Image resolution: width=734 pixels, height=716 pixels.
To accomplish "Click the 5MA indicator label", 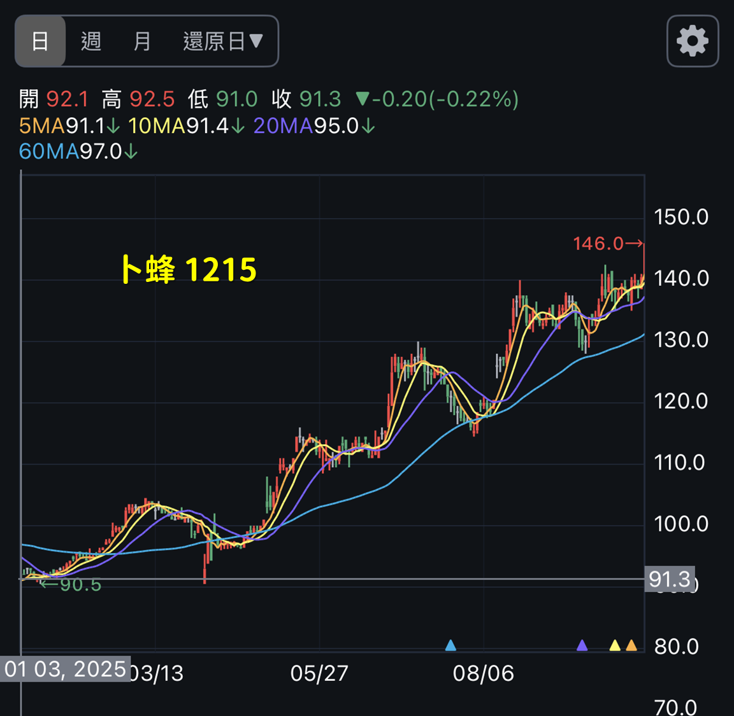I will (x=42, y=126).
